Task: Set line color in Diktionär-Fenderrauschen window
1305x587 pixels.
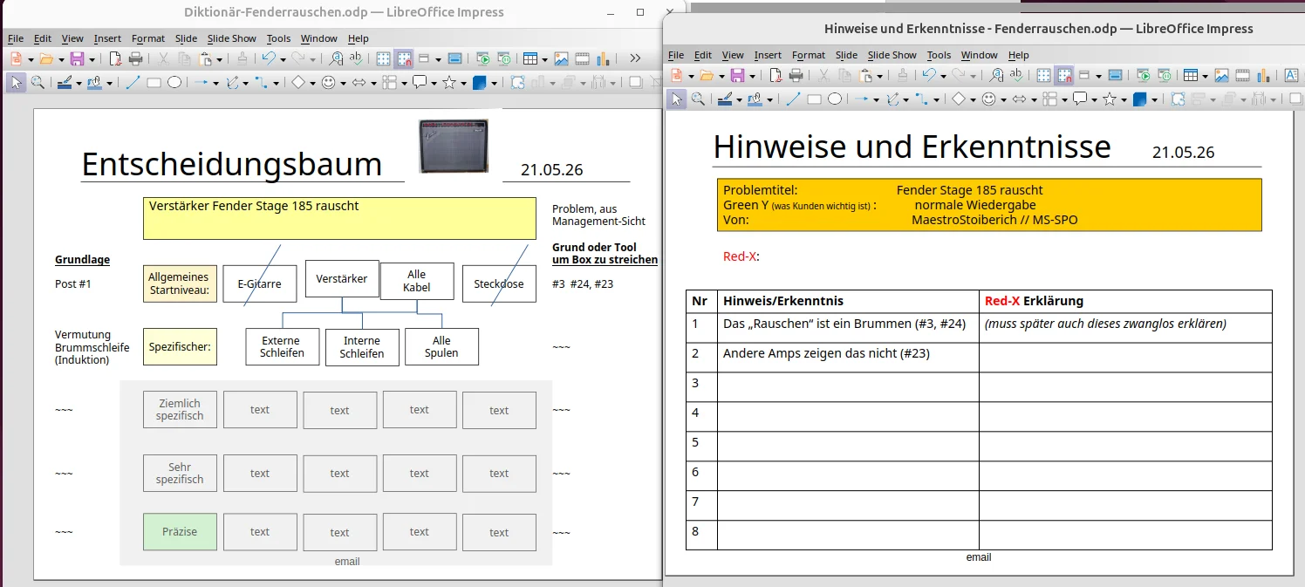Action: [x=64, y=83]
